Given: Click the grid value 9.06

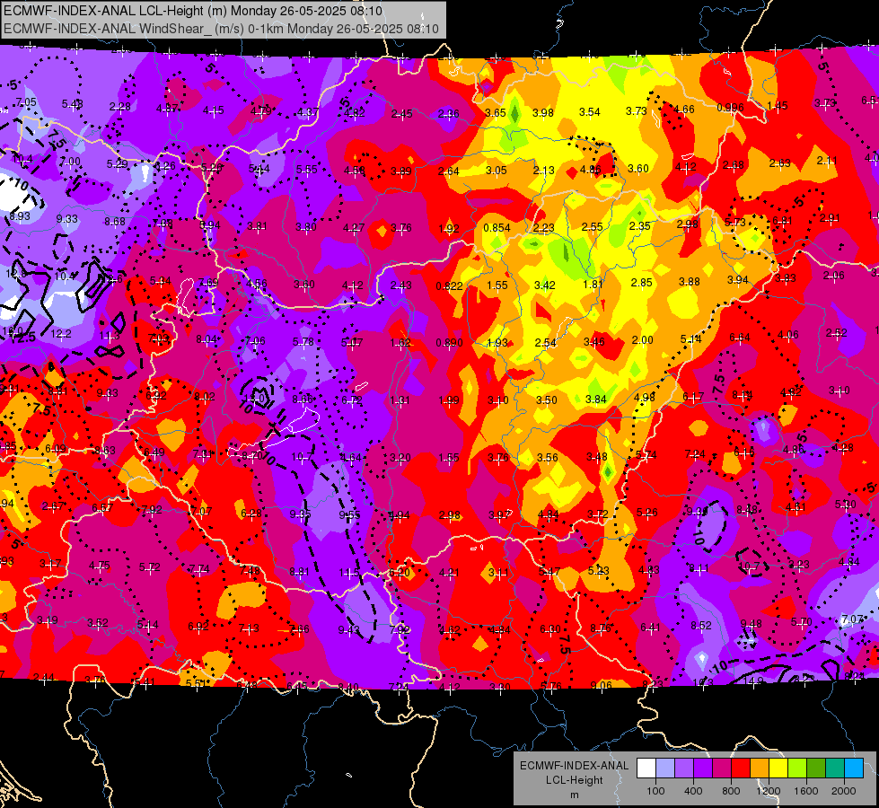Looking at the screenshot, I should tap(601, 685).
